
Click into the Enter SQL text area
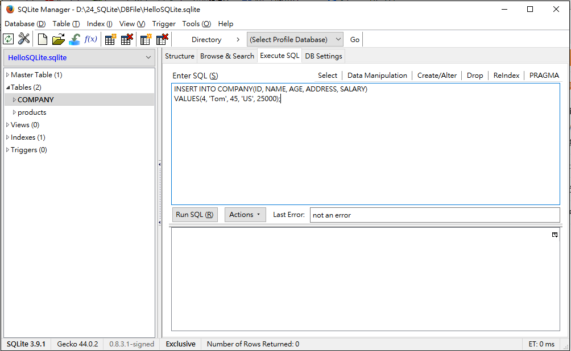pyautogui.click(x=366, y=144)
